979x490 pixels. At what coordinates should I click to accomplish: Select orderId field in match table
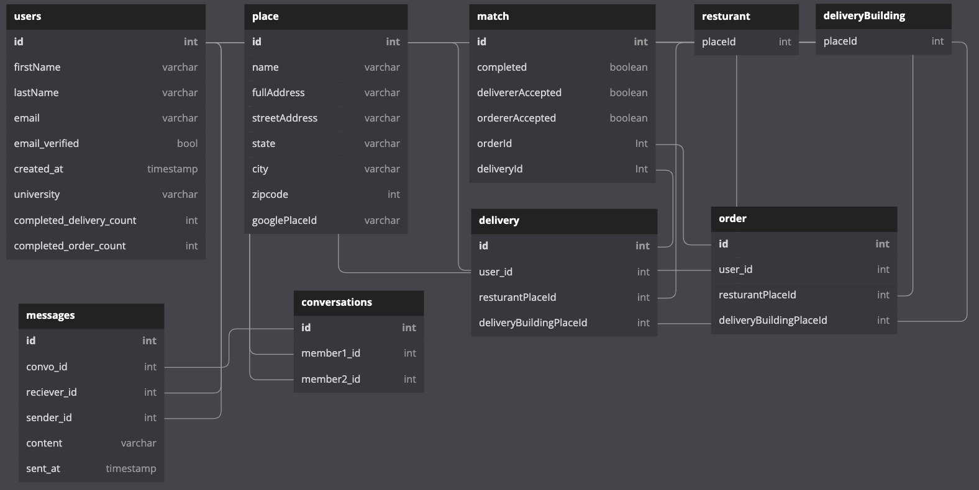(562, 143)
